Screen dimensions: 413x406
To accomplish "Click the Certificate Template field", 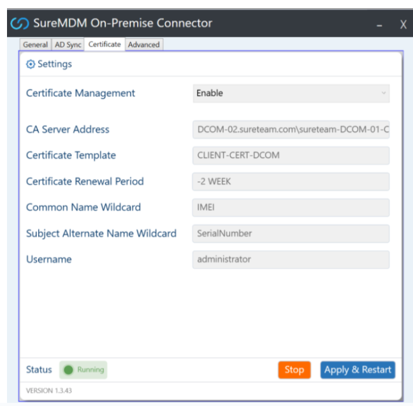I will point(291,156).
